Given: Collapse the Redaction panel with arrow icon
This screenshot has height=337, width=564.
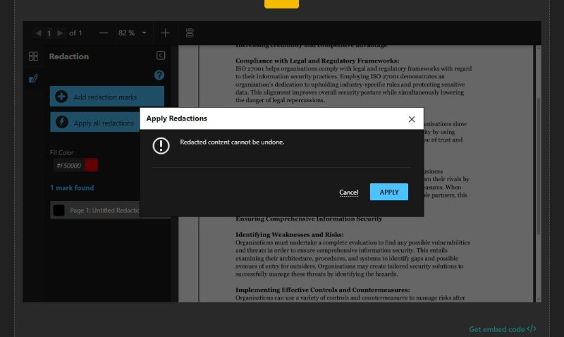Looking at the screenshot, I should (160, 56).
